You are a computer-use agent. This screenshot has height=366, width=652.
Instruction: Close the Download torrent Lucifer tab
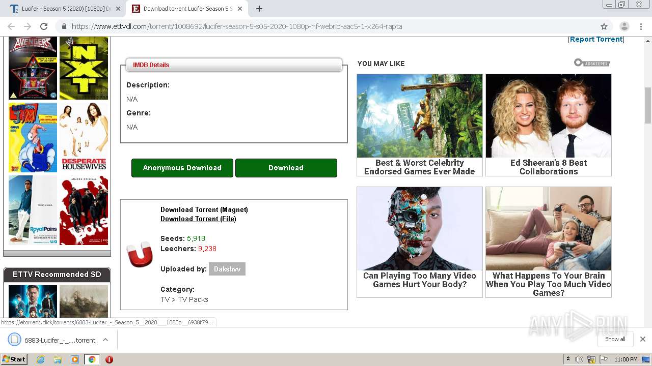(x=240, y=9)
